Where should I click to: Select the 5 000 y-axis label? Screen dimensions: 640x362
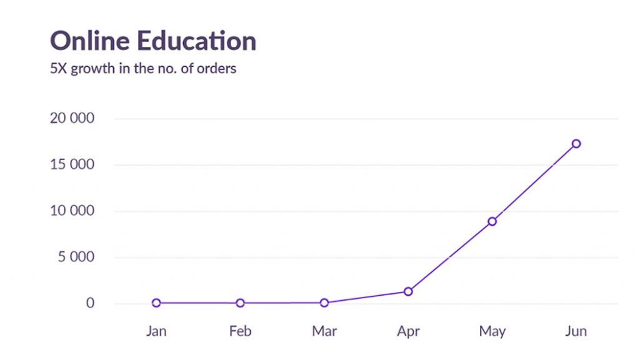point(76,257)
